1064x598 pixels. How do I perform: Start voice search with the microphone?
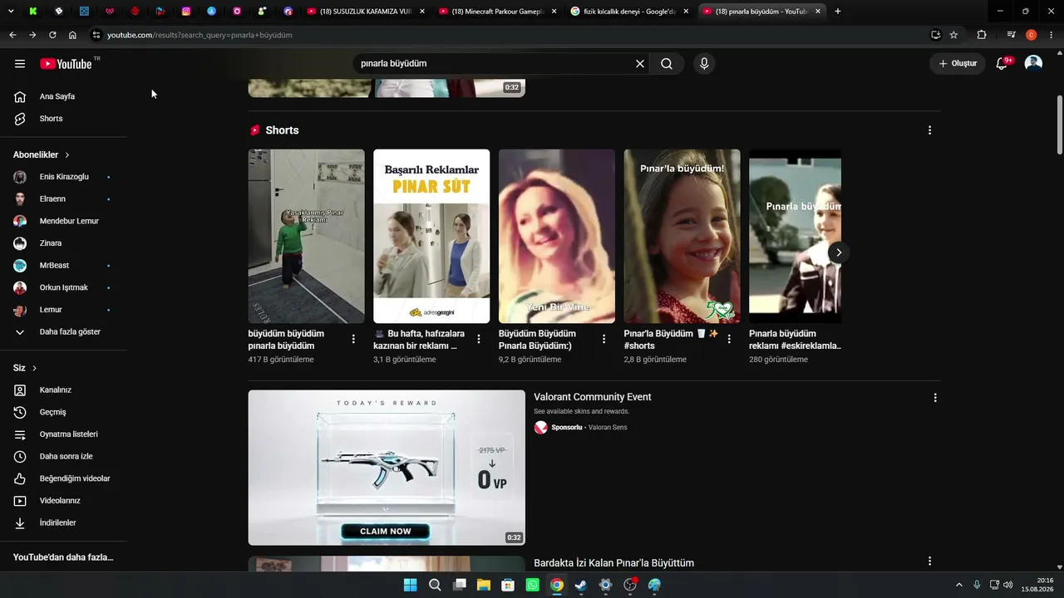click(704, 64)
